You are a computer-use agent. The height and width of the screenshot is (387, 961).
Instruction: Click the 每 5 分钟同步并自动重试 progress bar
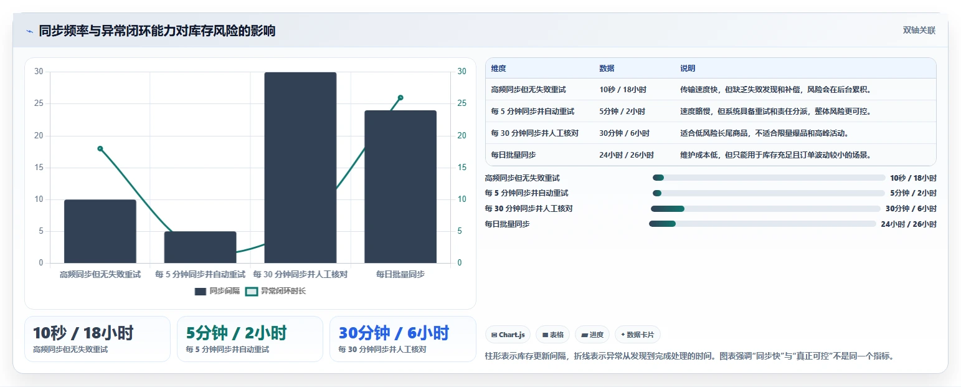pyautogui.click(x=769, y=193)
